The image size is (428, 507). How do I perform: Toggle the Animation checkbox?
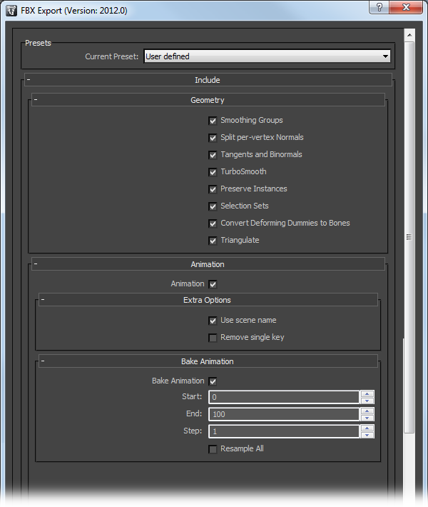tap(213, 284)
